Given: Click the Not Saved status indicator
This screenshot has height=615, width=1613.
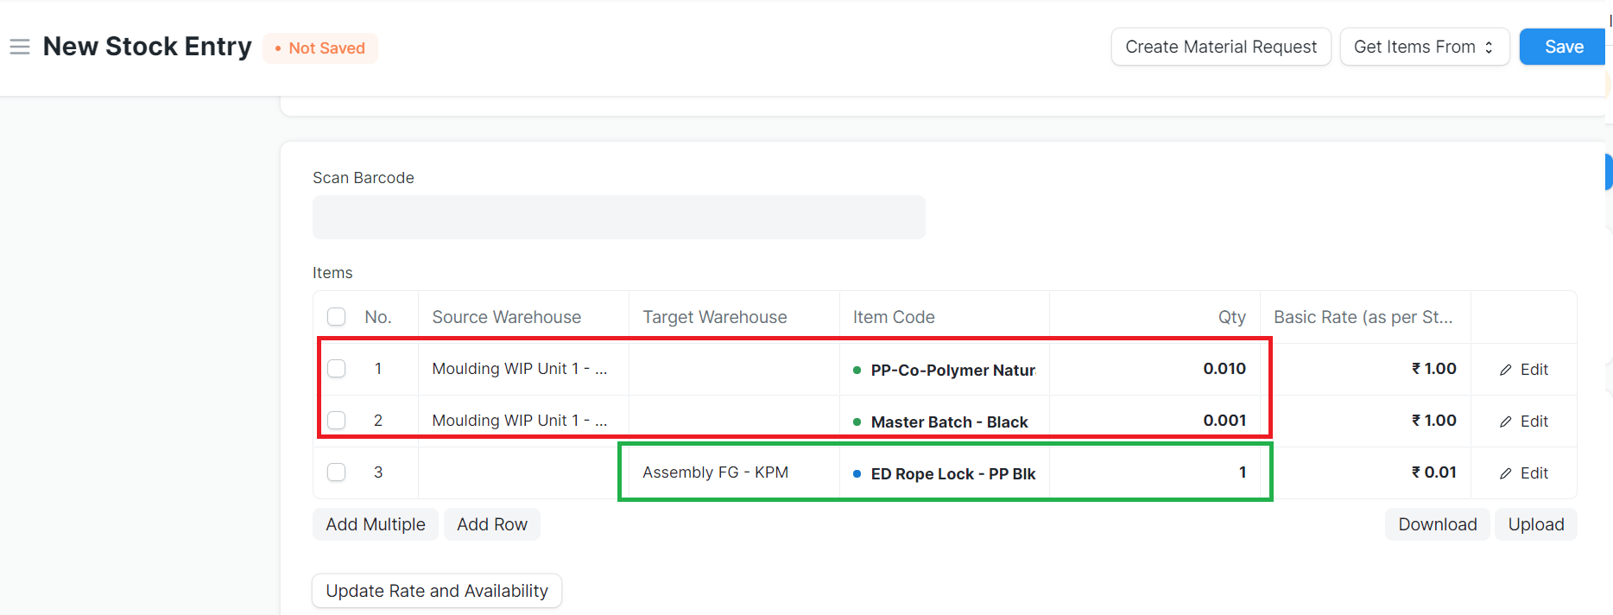Looking at the screenshot, I should pyautogui.click(x=320, y=48).
